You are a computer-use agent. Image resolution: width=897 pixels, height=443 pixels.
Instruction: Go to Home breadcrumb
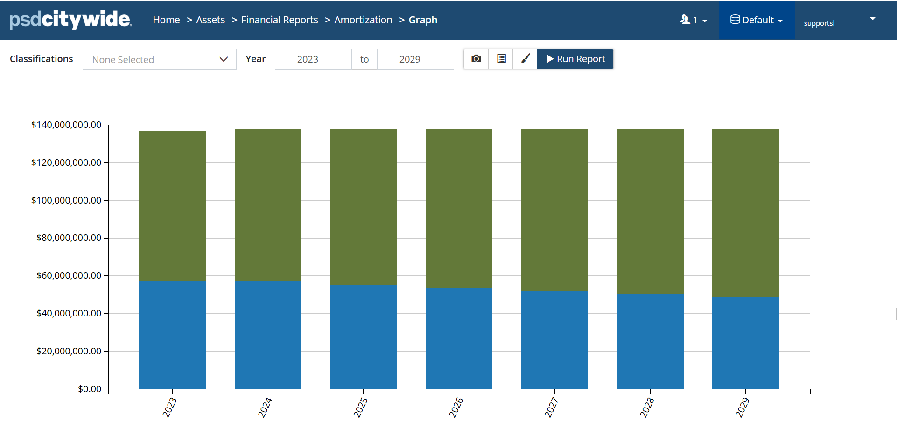tap(166, 20)
